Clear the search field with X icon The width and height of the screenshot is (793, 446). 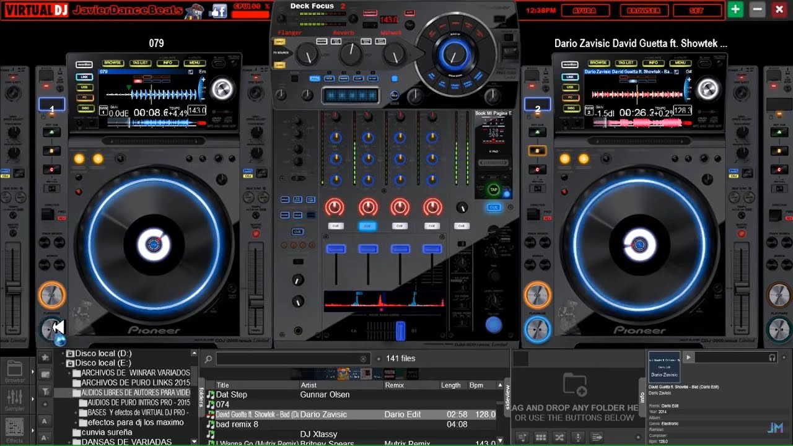coord(364,359)
